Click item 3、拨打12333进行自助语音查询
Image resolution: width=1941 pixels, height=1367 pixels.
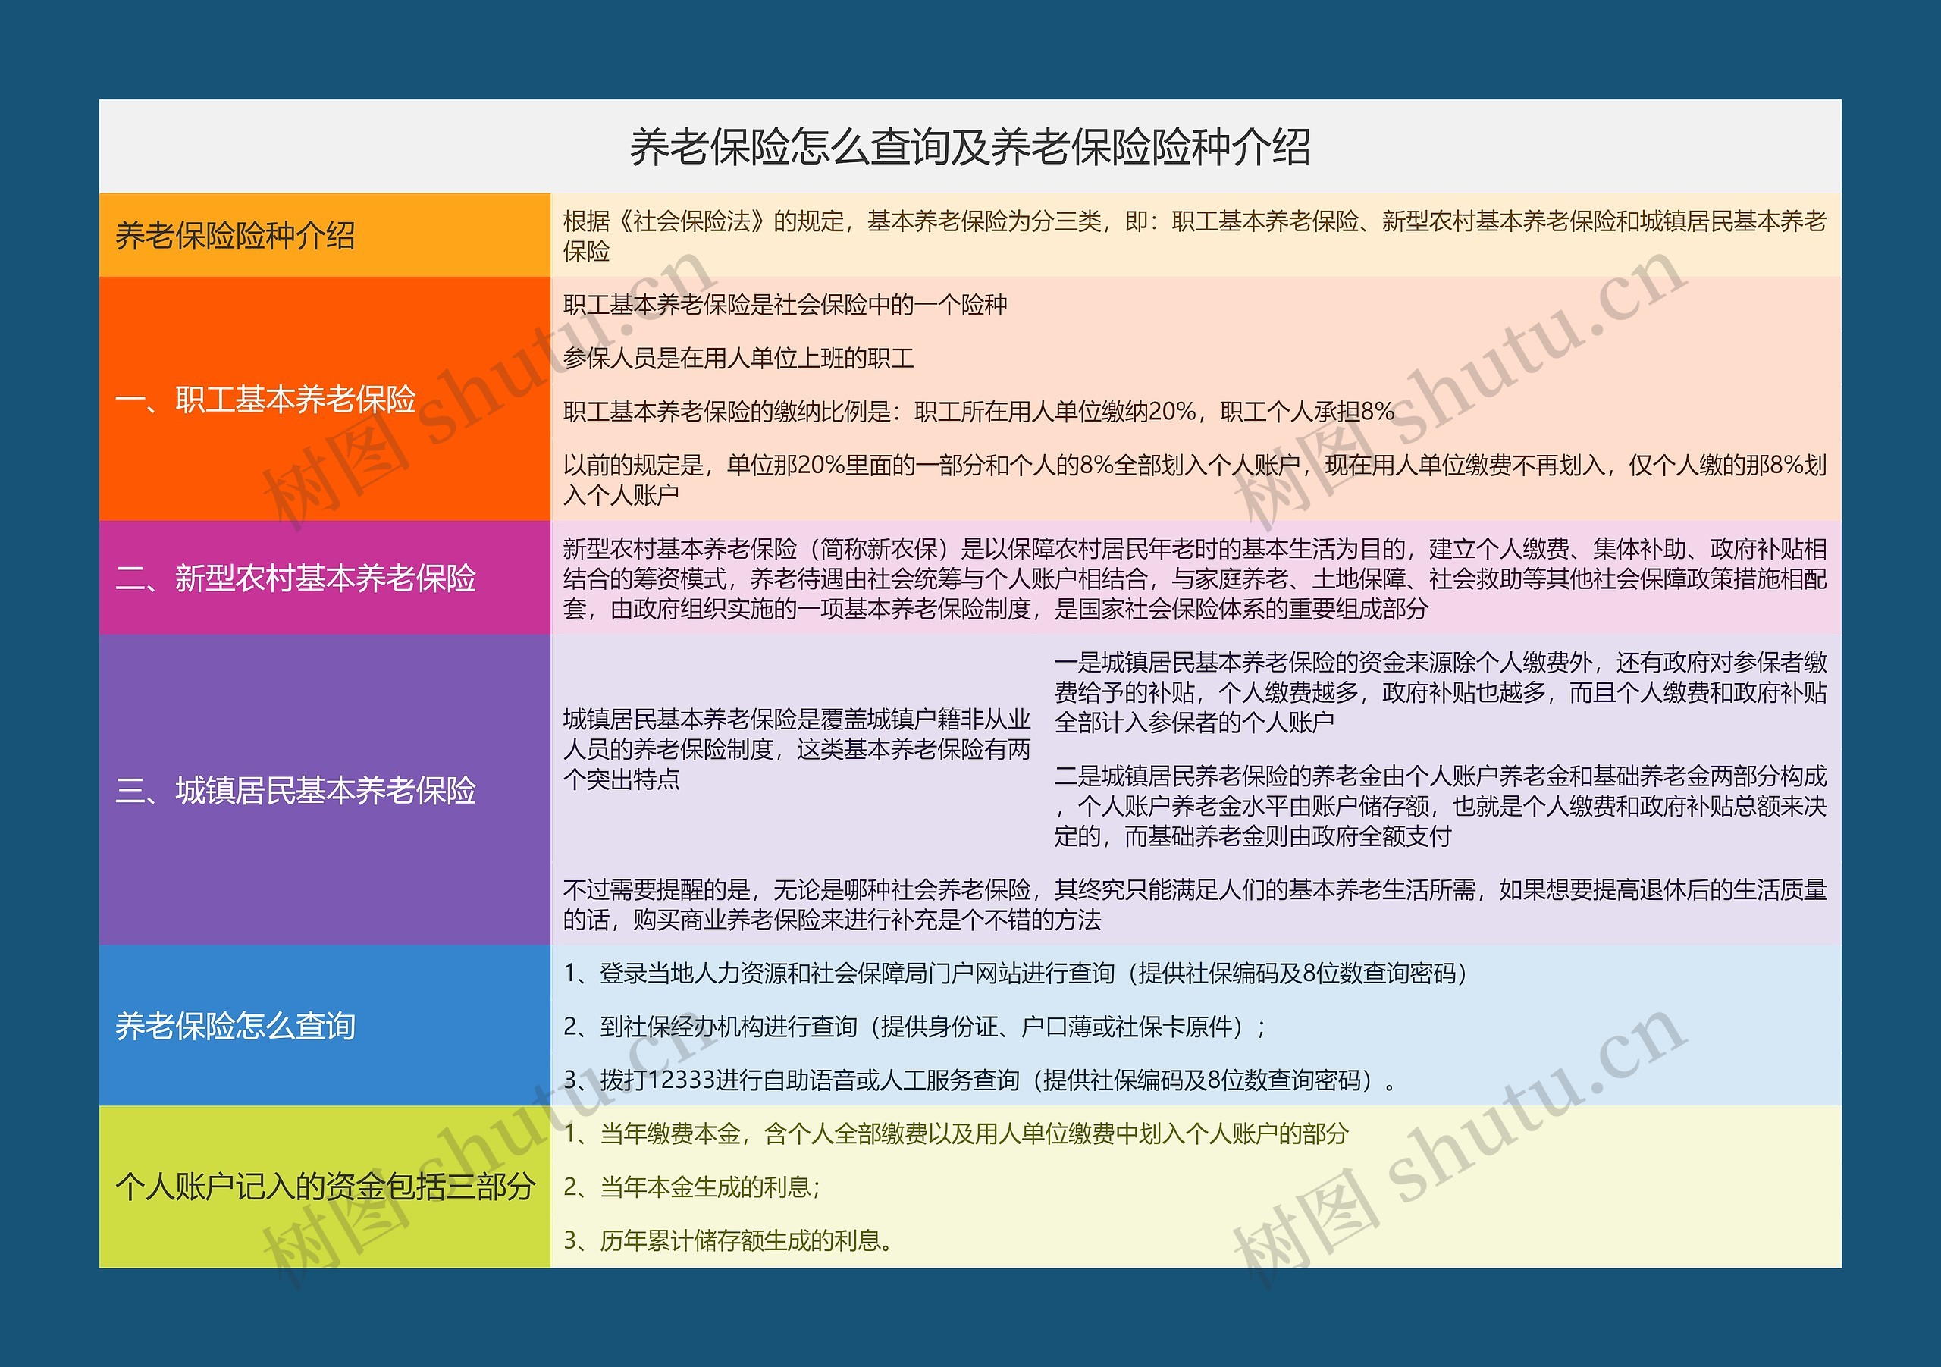980,1080
